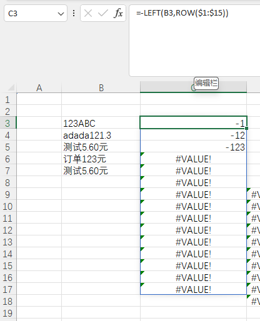The image size is (260, 321).
Task: Click #VALUE! error in cell C14
Action: [x=193, y=254]
